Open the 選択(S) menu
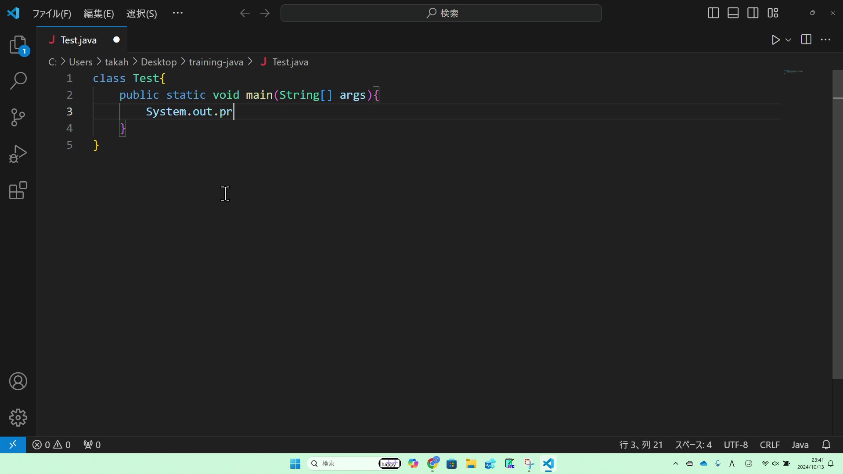The width and height of the screenshot is (843, 474). coord(142,14)
